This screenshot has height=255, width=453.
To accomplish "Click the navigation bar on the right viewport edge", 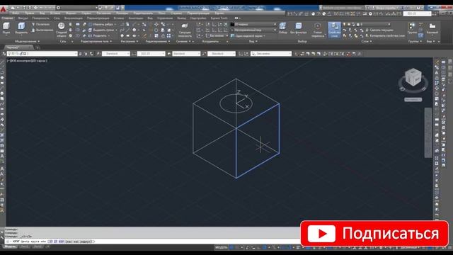I will click(428, 132).
